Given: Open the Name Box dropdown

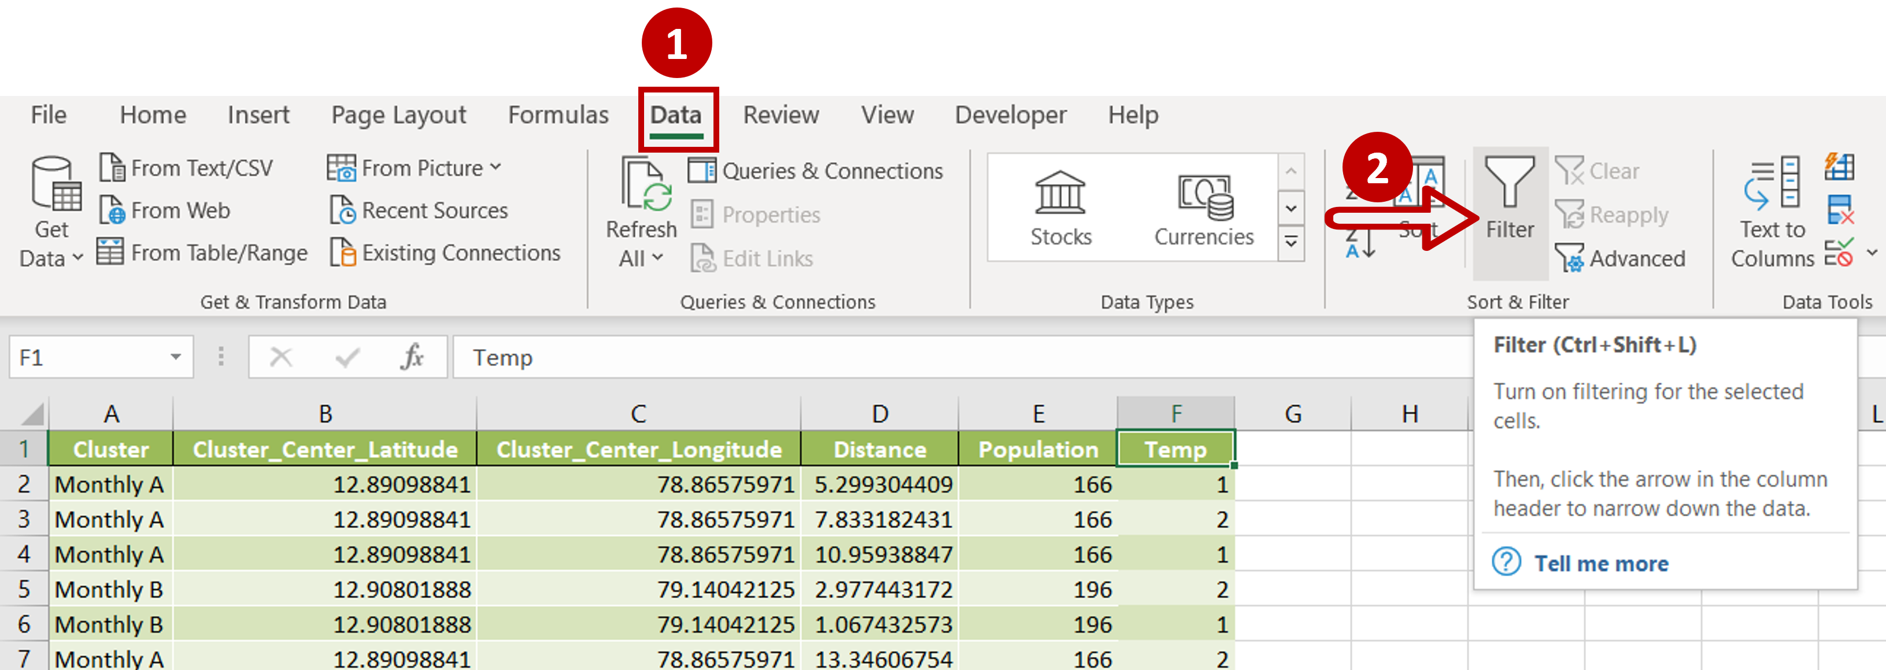Looking at the screenshot, I should [175, 357].
